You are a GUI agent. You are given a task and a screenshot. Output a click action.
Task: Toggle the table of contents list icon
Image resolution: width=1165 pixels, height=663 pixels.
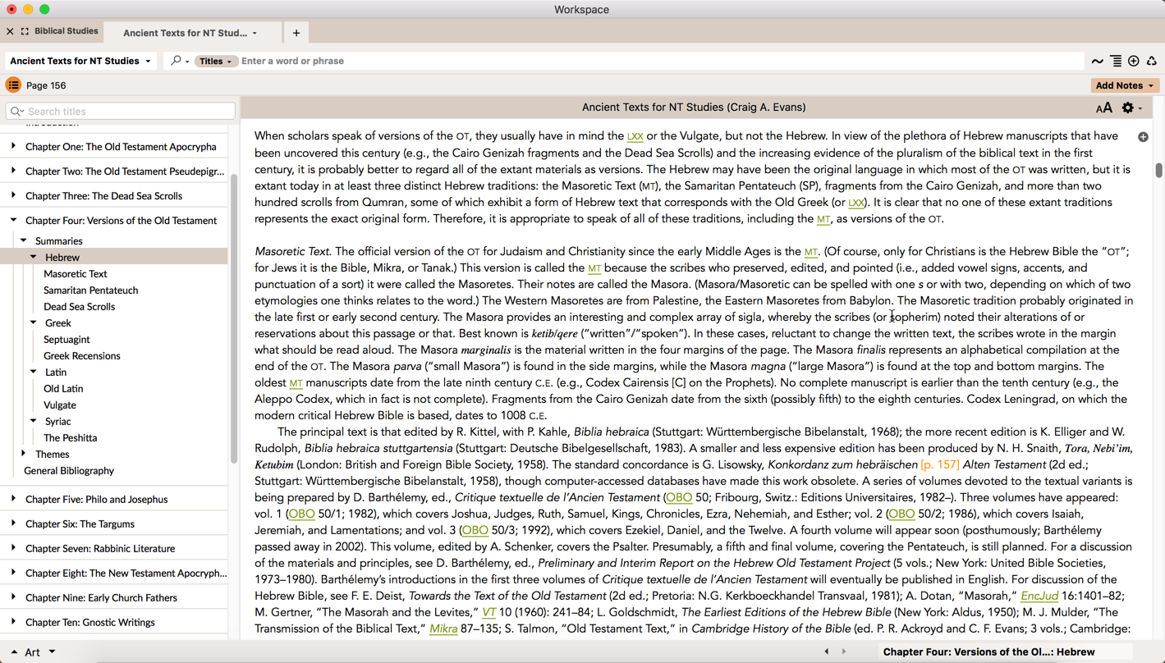(x=13, y=85)
